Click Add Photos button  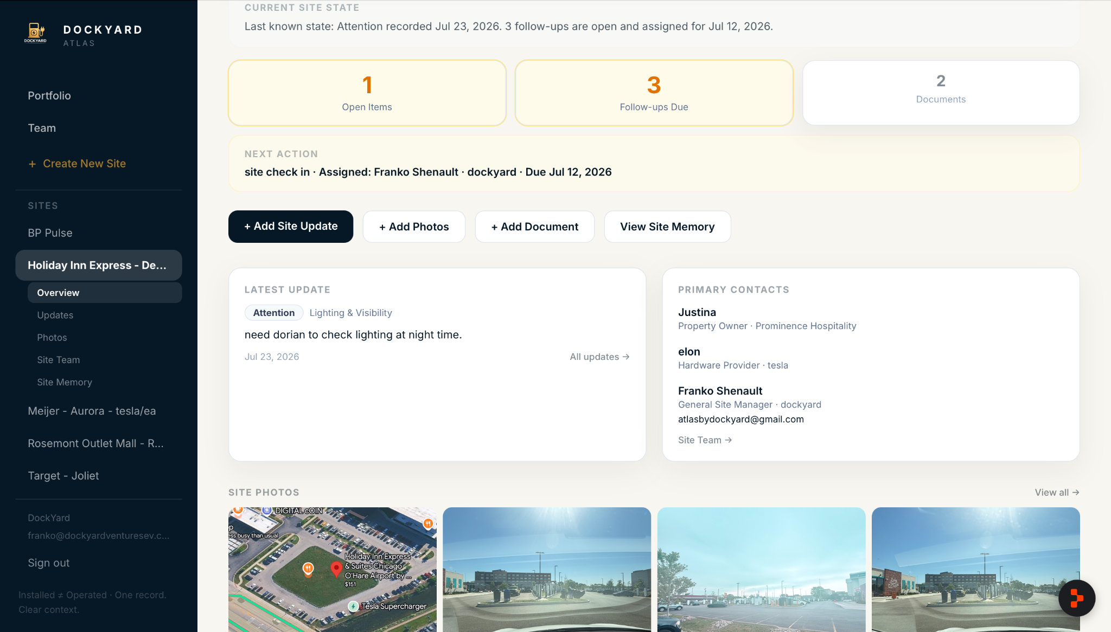coord(414,227)
